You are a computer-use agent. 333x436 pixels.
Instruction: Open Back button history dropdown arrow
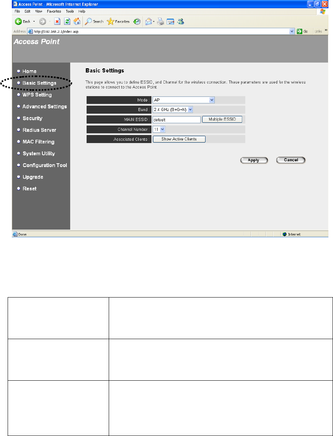point(34,21)
